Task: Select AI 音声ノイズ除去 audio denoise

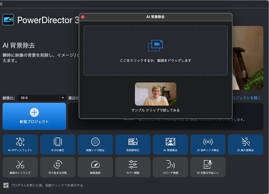Action: coord(208,144)
